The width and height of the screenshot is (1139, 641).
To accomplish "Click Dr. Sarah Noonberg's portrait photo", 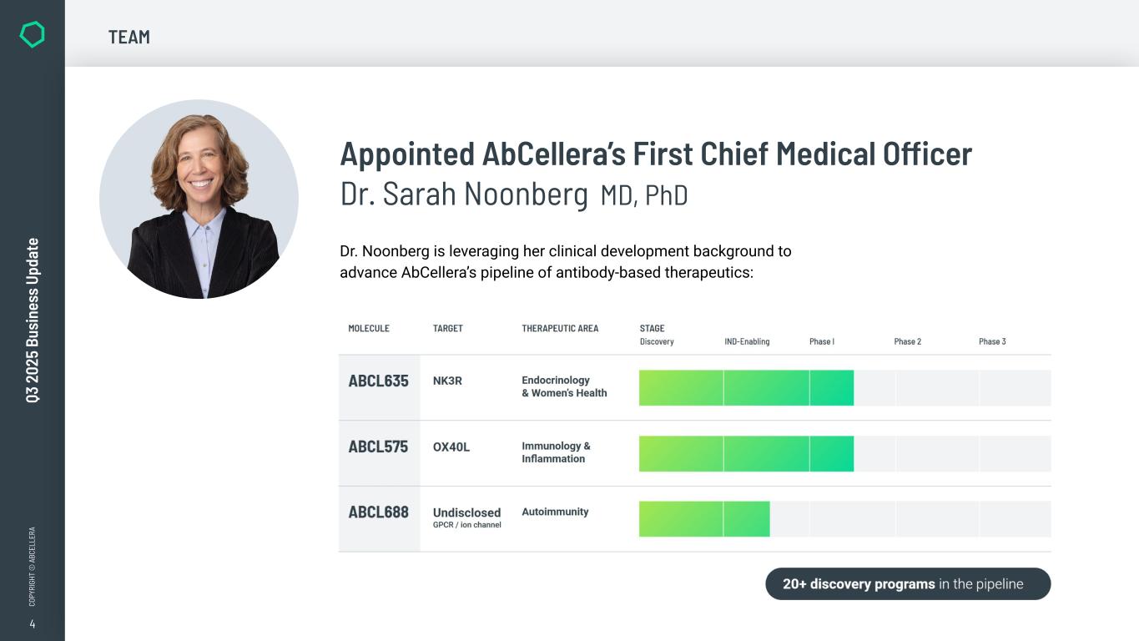I will tap(199, 199).
